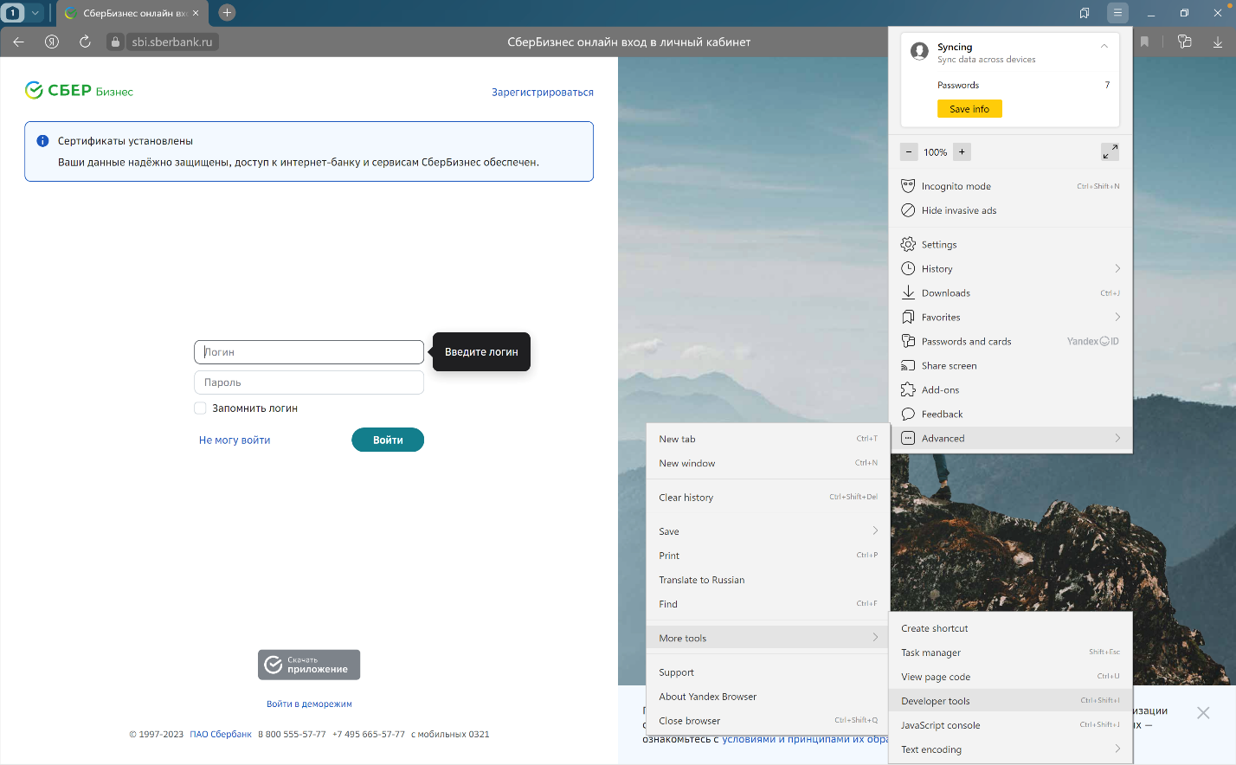Collapse the Syncing panel chevron
Viewport: 1236px width, 765px height.
click(1104, 47)
